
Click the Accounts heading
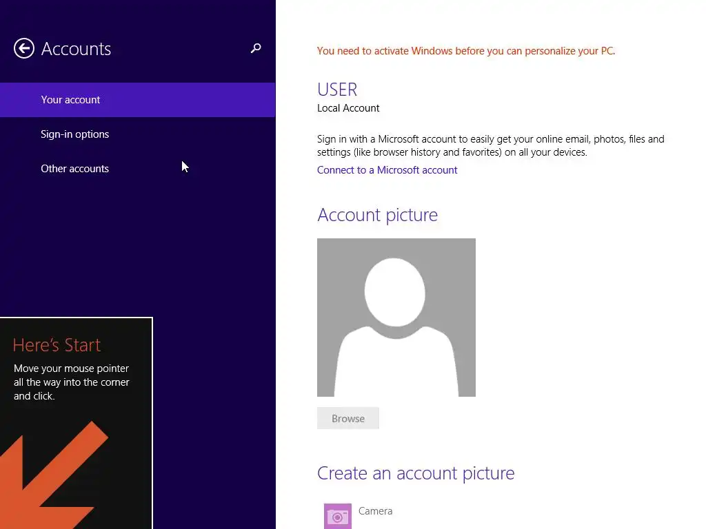point(76,49)
